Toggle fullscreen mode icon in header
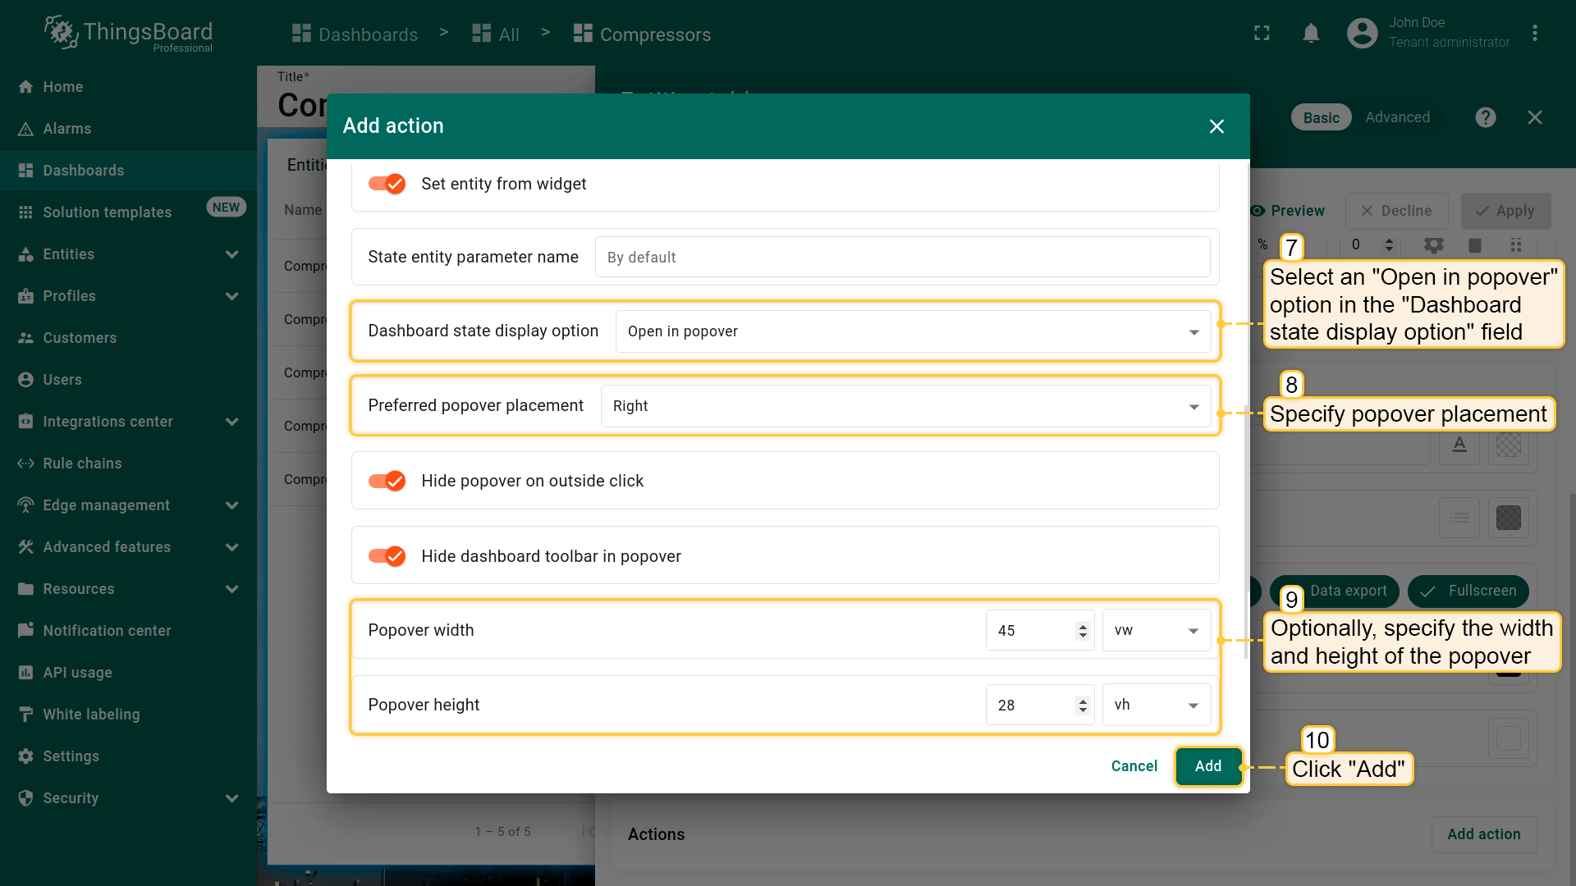The height and width of the screenshot is (886, 1576). coord(1262,34)
